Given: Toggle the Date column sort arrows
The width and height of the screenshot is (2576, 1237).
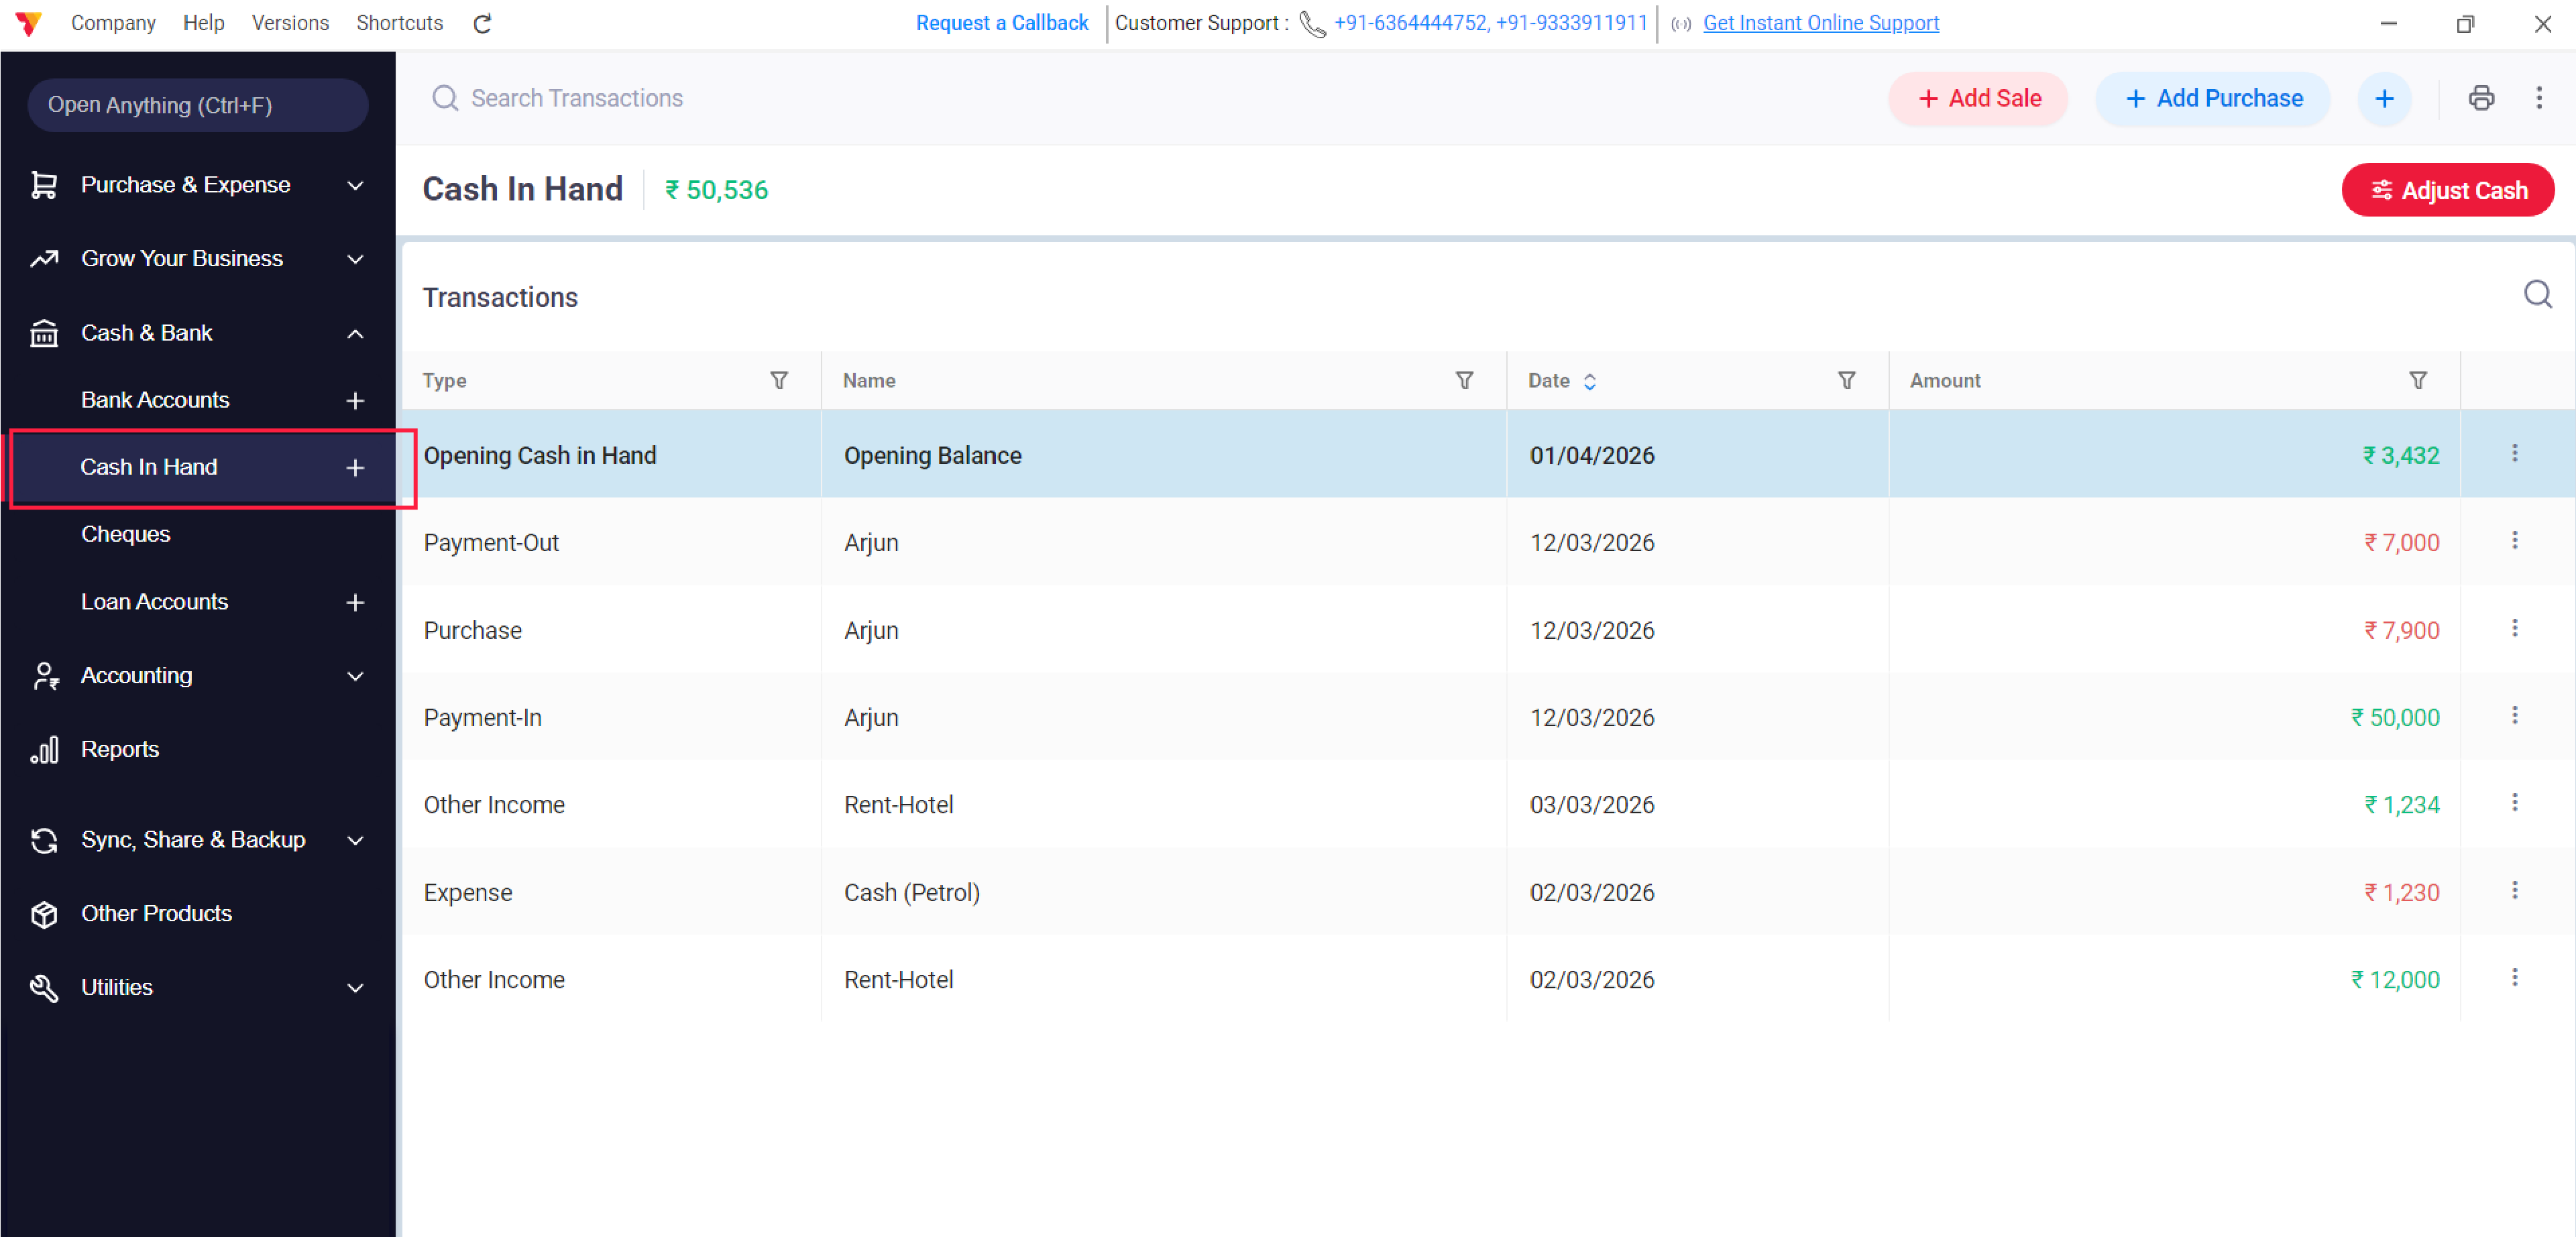Looking at the screenshot, I should click(1591, 381).
